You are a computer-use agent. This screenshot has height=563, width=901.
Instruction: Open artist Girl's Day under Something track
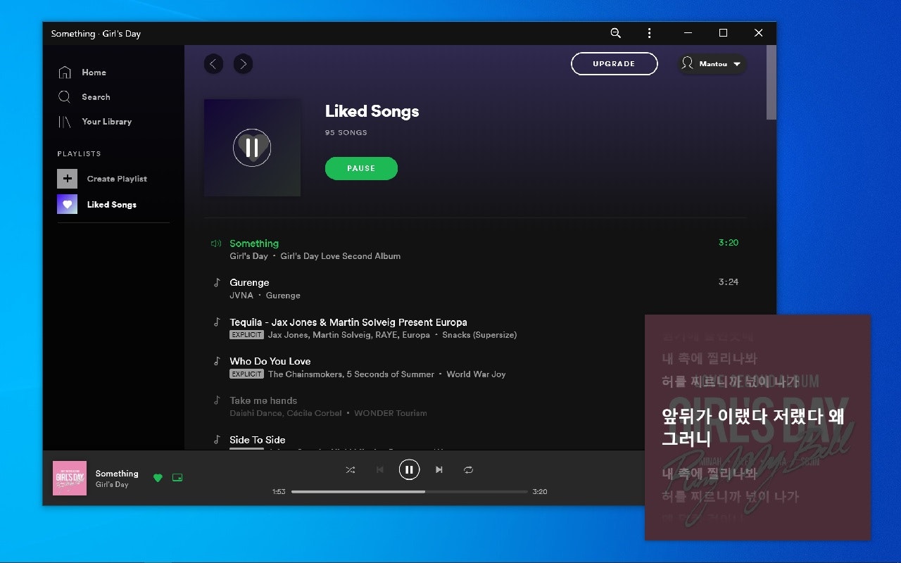tap(248, 256)
